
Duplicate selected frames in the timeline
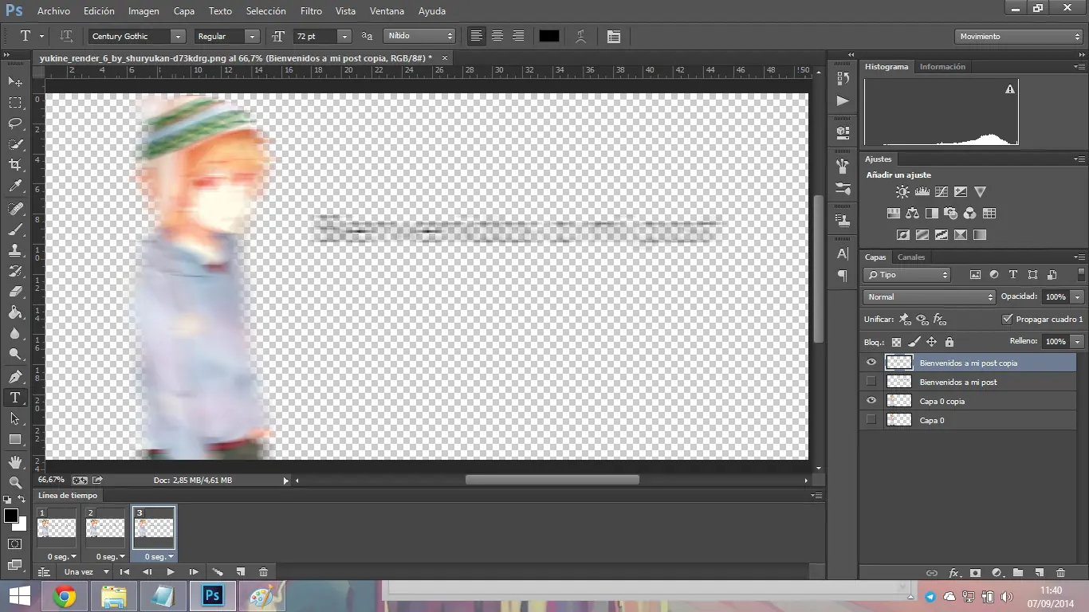pos(241,572)
